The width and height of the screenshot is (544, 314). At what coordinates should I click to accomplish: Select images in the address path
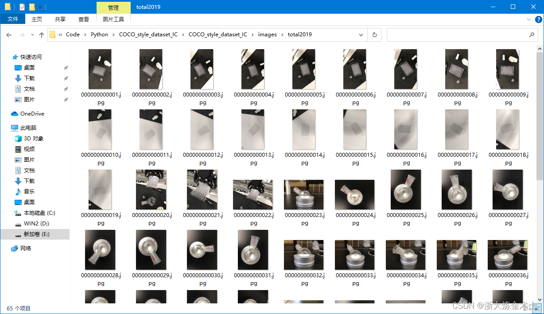point(268,35)
